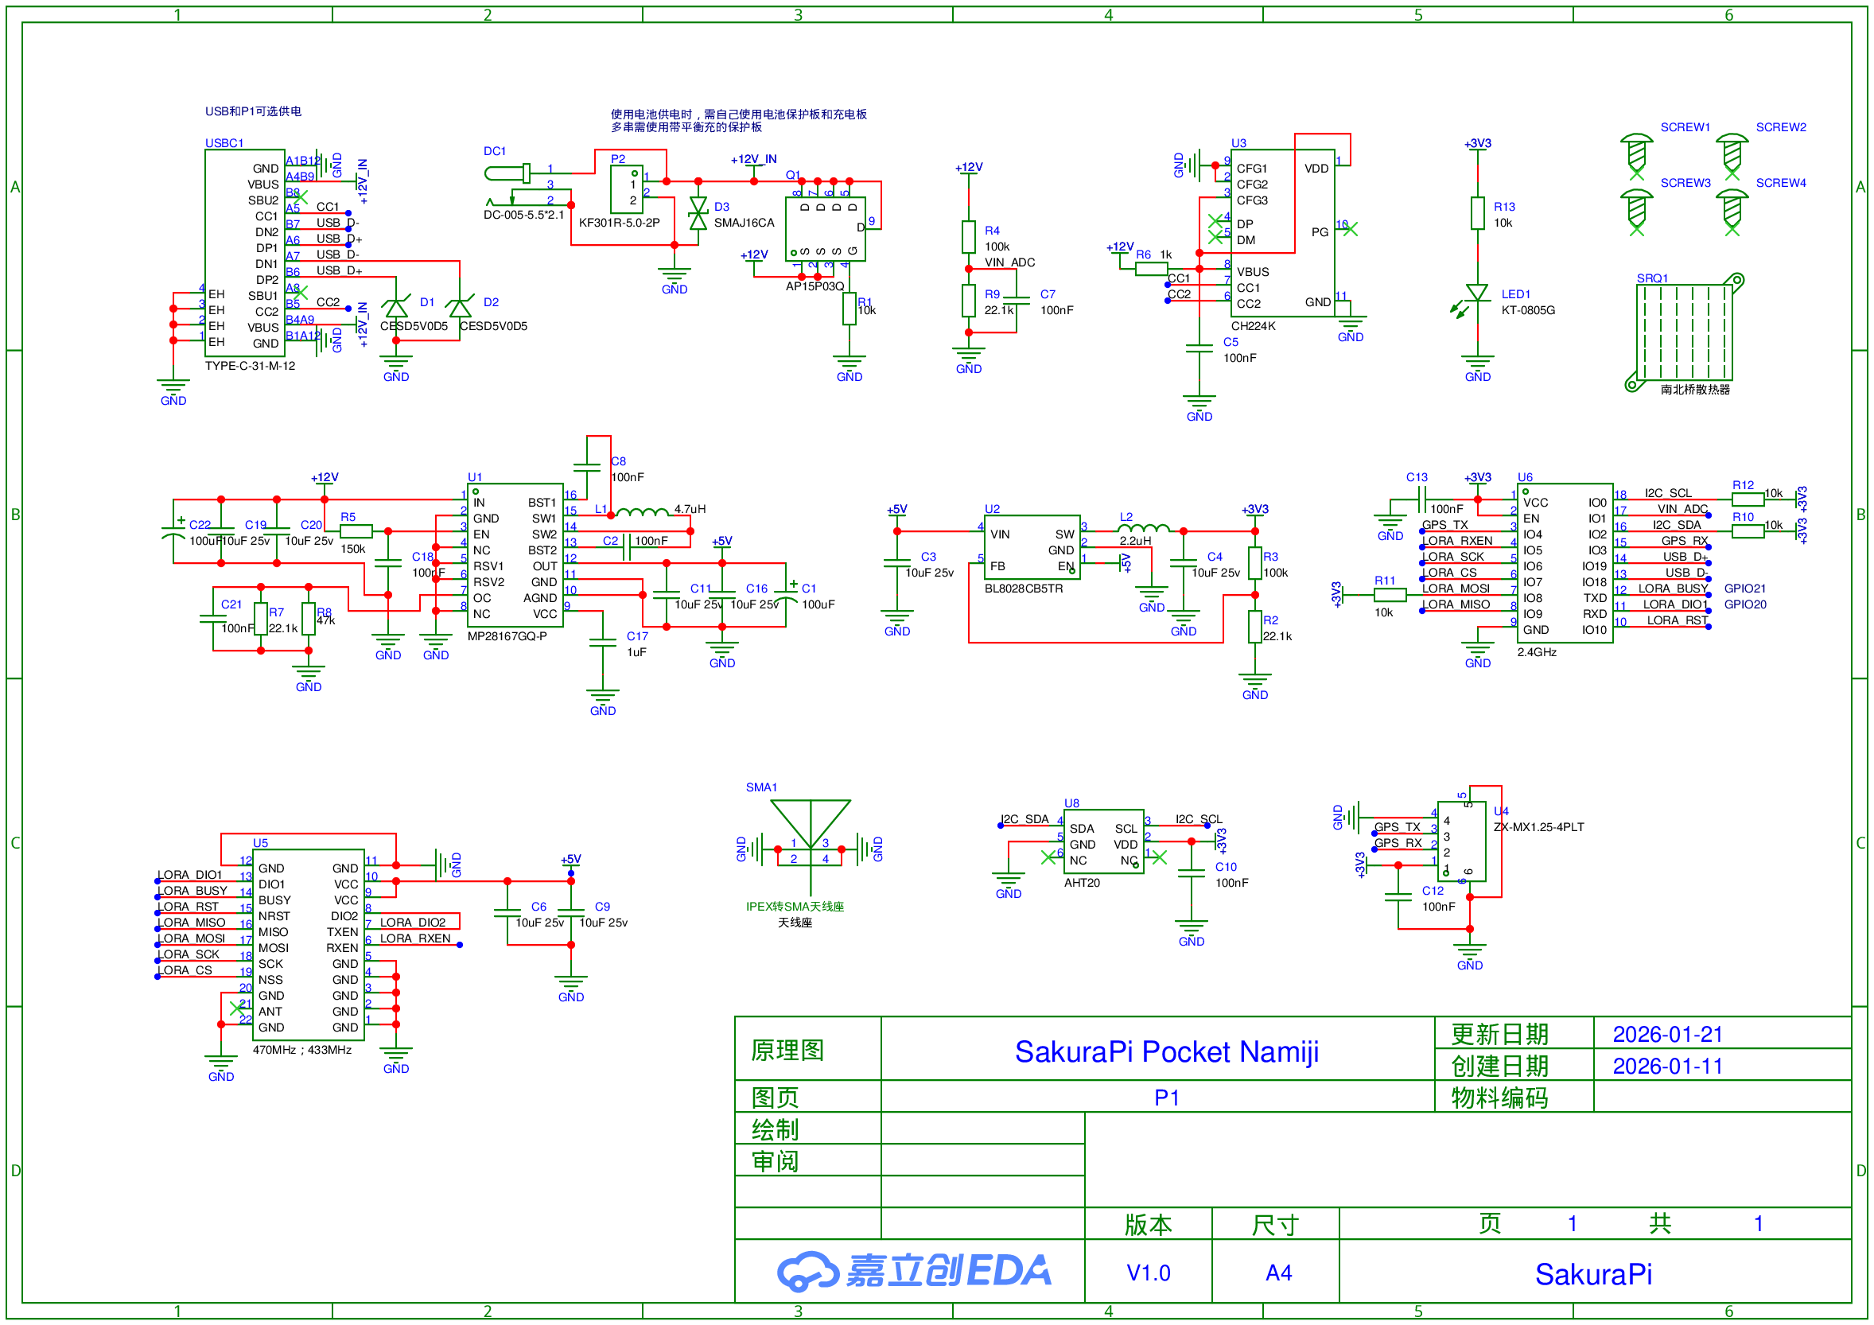Screen dimensions: 1874x1325
Task: Click the 嘉立创EDA cloud logo
Action: coord(808,1270)
